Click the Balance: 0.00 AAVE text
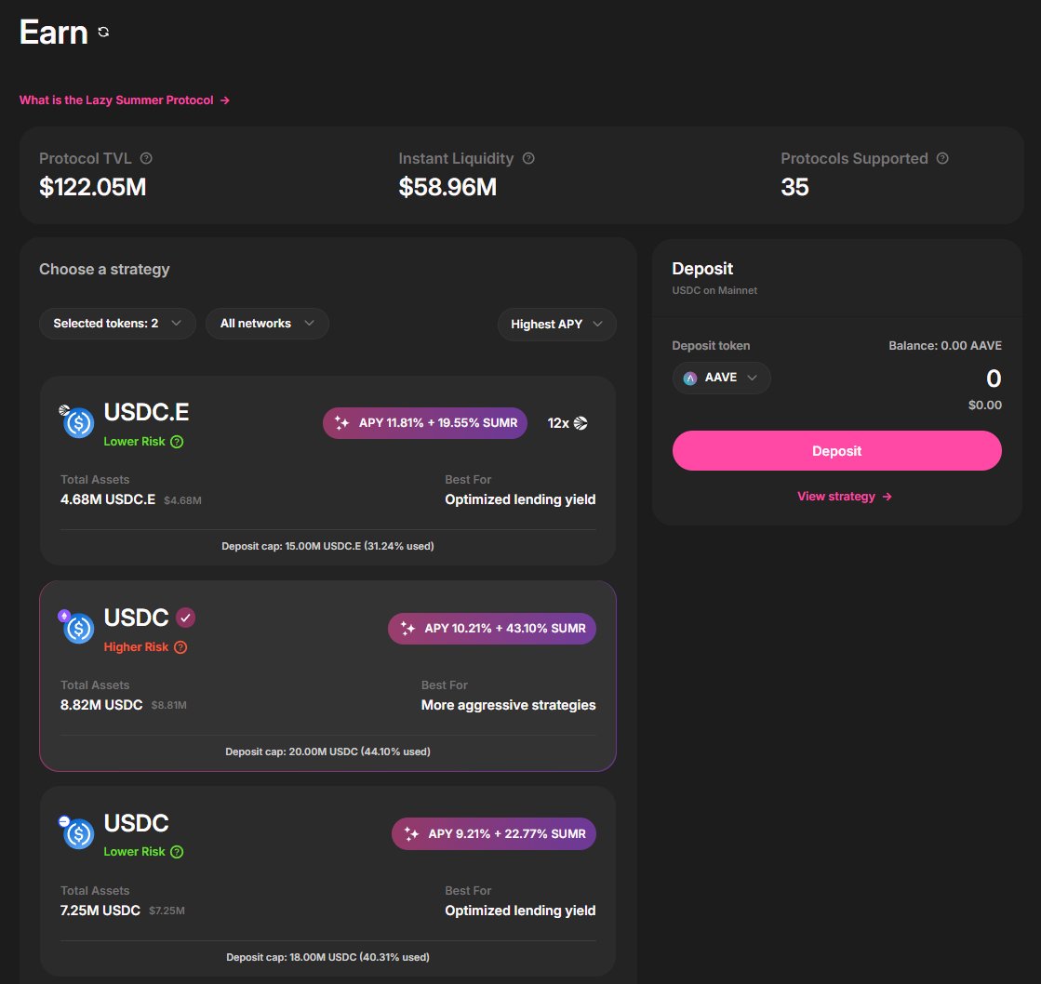1041x984 pixels. (945, 346)
